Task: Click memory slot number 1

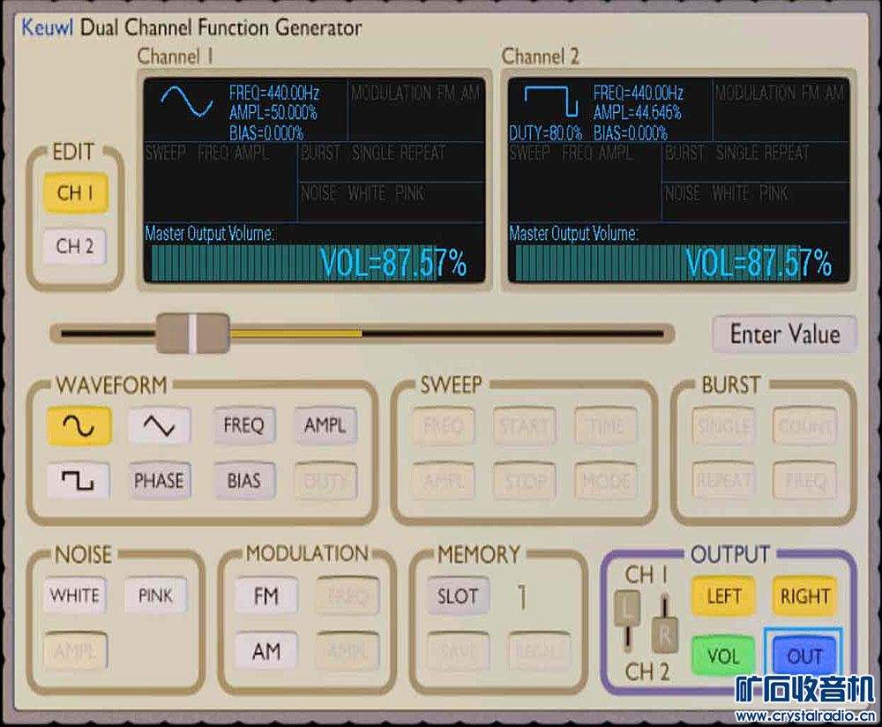Action: pos(522,596)
